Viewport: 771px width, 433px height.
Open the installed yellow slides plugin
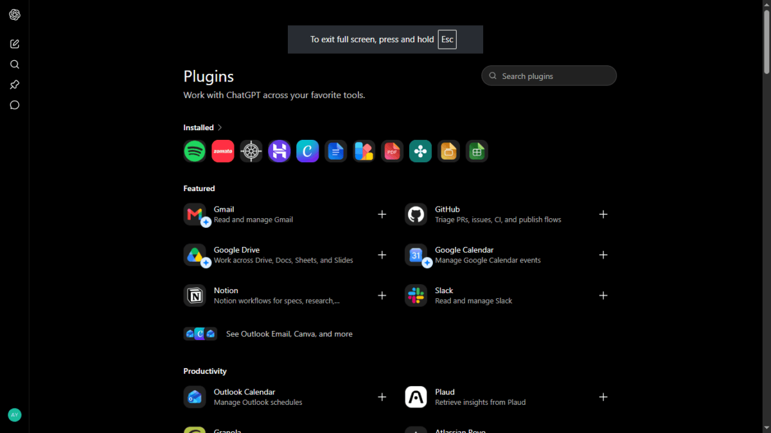pyautogui.click(x=449, y=151)
